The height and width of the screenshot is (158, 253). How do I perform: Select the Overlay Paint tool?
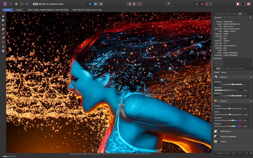pyautogui.click(x=3, y=33)
